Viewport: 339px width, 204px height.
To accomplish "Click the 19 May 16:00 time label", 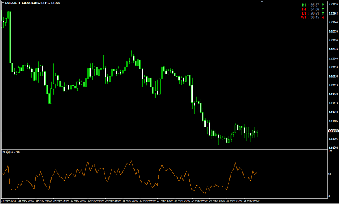I will (x=61, y=201).
